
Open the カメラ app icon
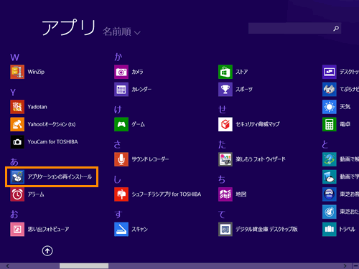(x=121, y=72)
